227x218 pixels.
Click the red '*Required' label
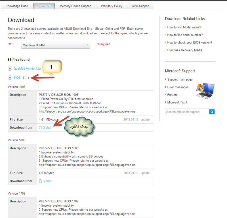click(x=104, y=44)
